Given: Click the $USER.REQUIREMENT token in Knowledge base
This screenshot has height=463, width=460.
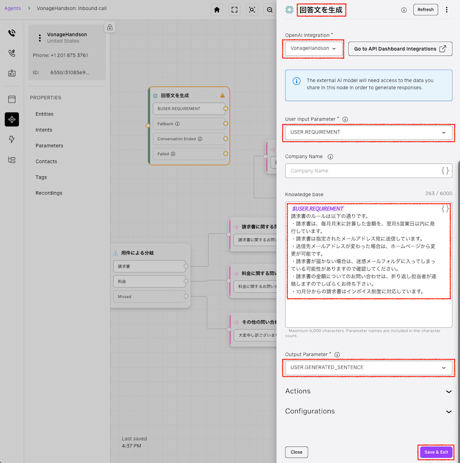Looking at the screenshot, I should click(x=318, y=209).
